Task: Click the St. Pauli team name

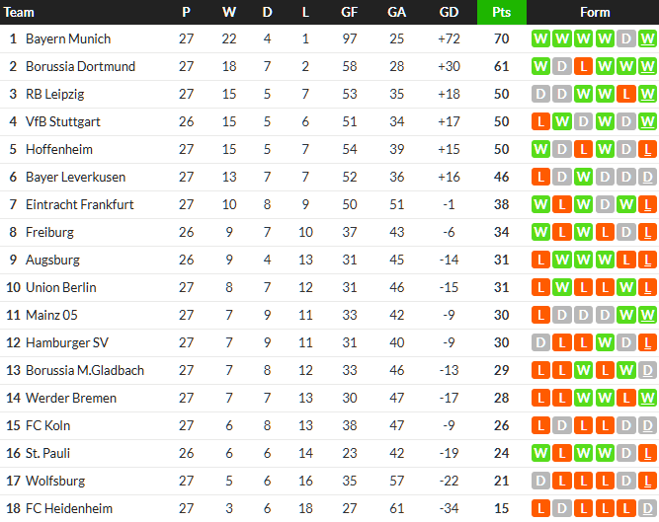Action: click(48, 454)
